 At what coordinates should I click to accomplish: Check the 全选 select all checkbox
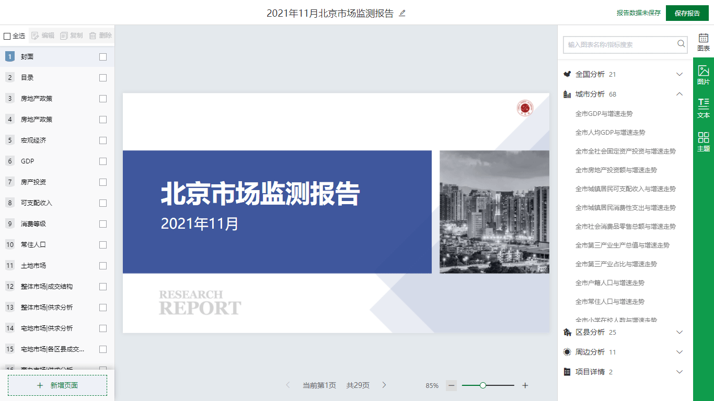pyautogui.click(x=7, y=36)
